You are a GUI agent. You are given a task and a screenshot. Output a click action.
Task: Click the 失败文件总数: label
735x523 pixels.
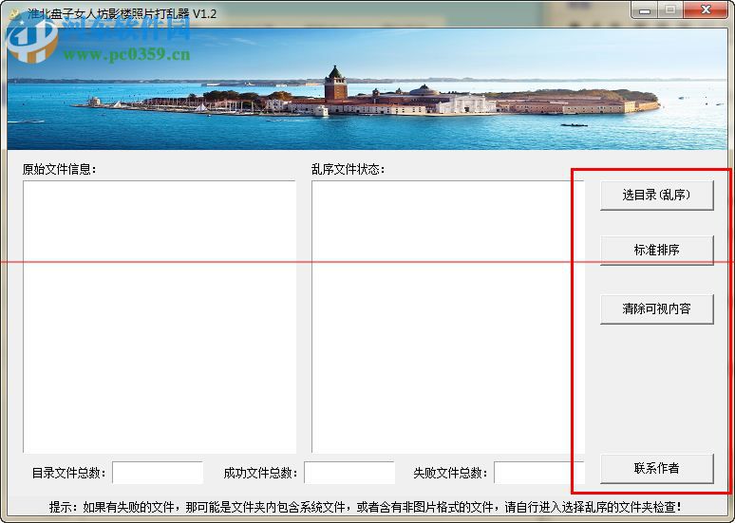450,473
